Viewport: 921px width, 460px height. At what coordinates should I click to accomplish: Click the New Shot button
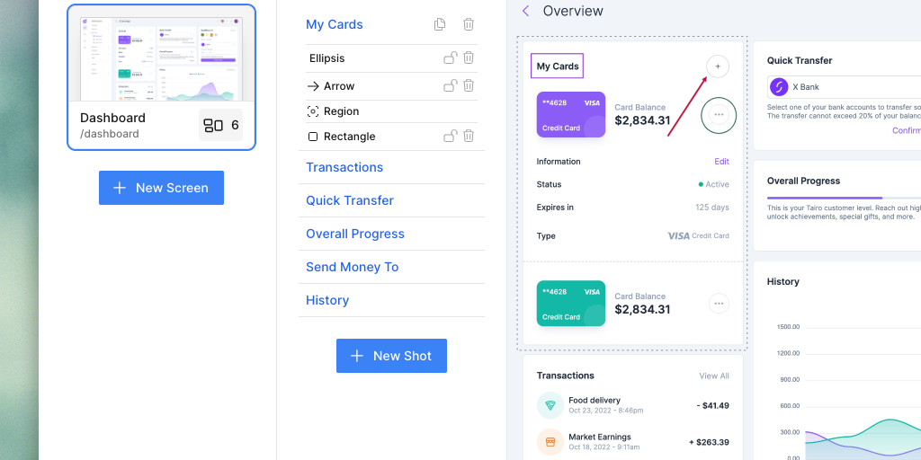391,356
